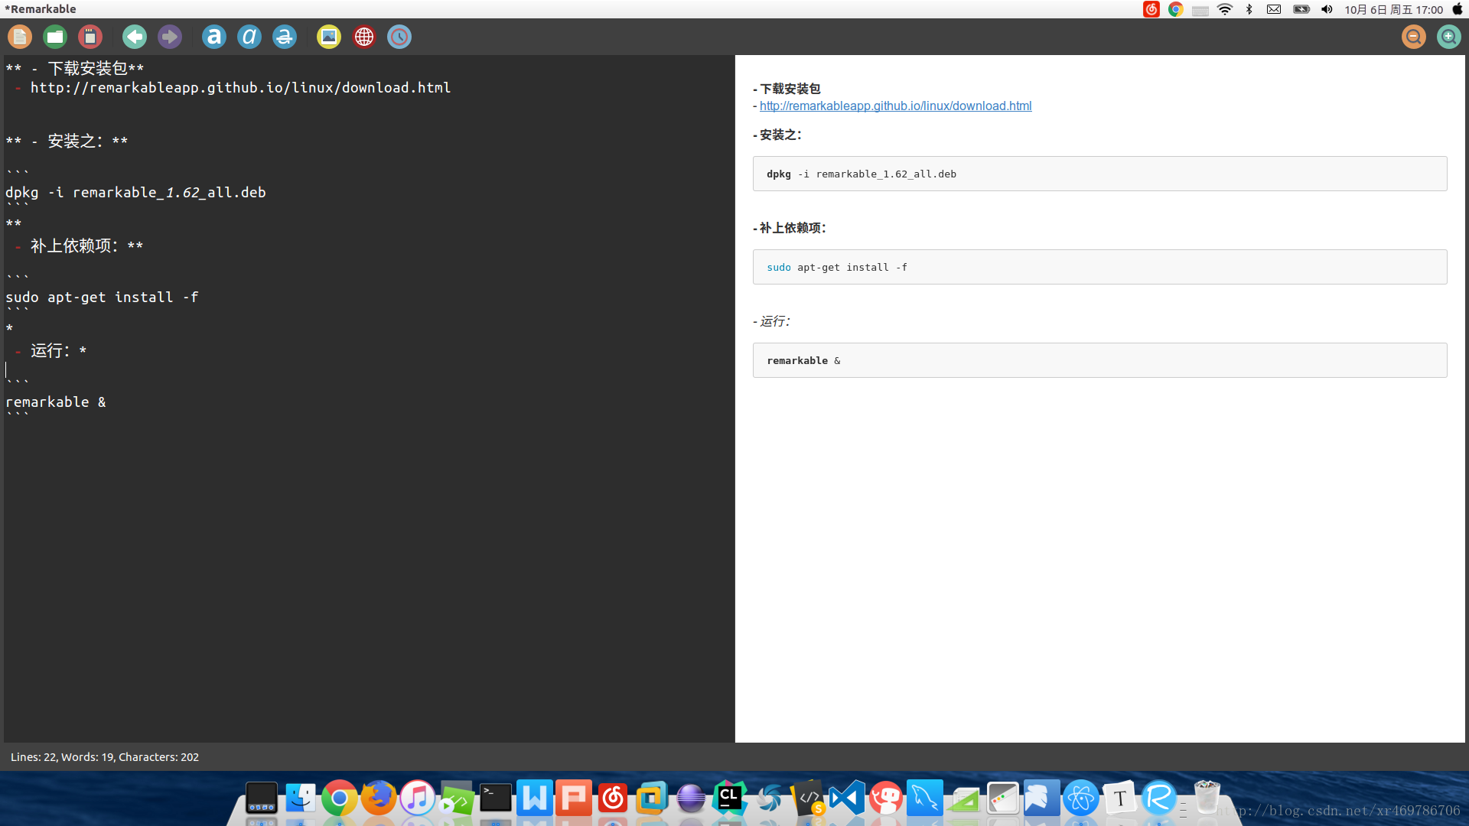Launch CLion from the dock
Screen dimensions: 1469x826
coord(730,798)
